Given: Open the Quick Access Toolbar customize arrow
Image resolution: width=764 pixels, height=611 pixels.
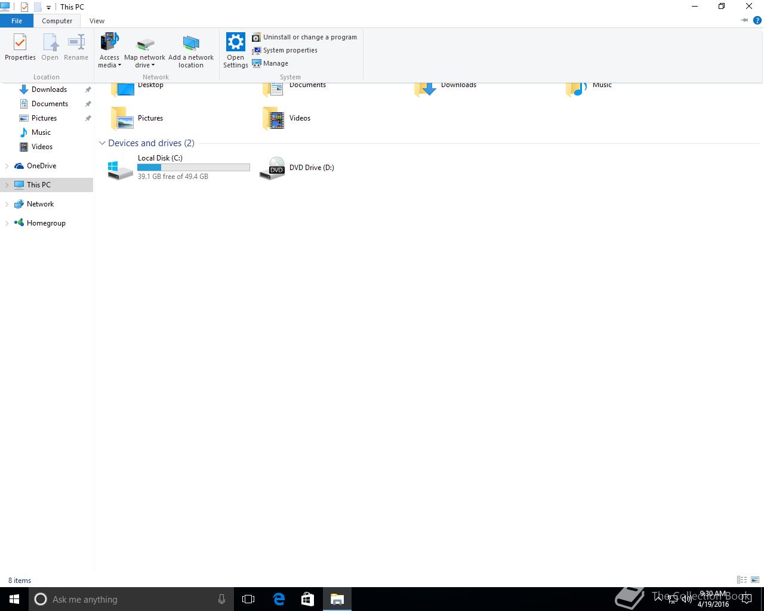Looking at the screenshot, I should (48, 7).
